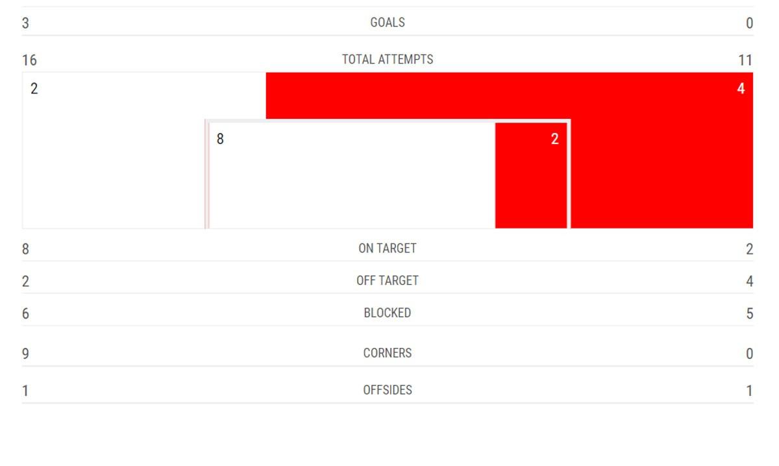The image size is (779, 466).
Task: Click the red on-target section inside goal
Action: coord(531,175)
